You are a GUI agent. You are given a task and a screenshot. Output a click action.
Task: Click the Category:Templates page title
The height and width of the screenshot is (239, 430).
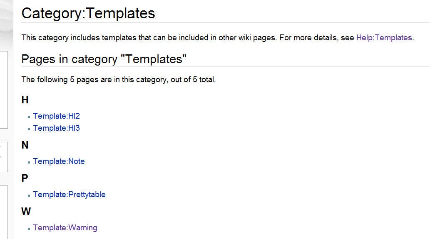(x=88, y=13)
